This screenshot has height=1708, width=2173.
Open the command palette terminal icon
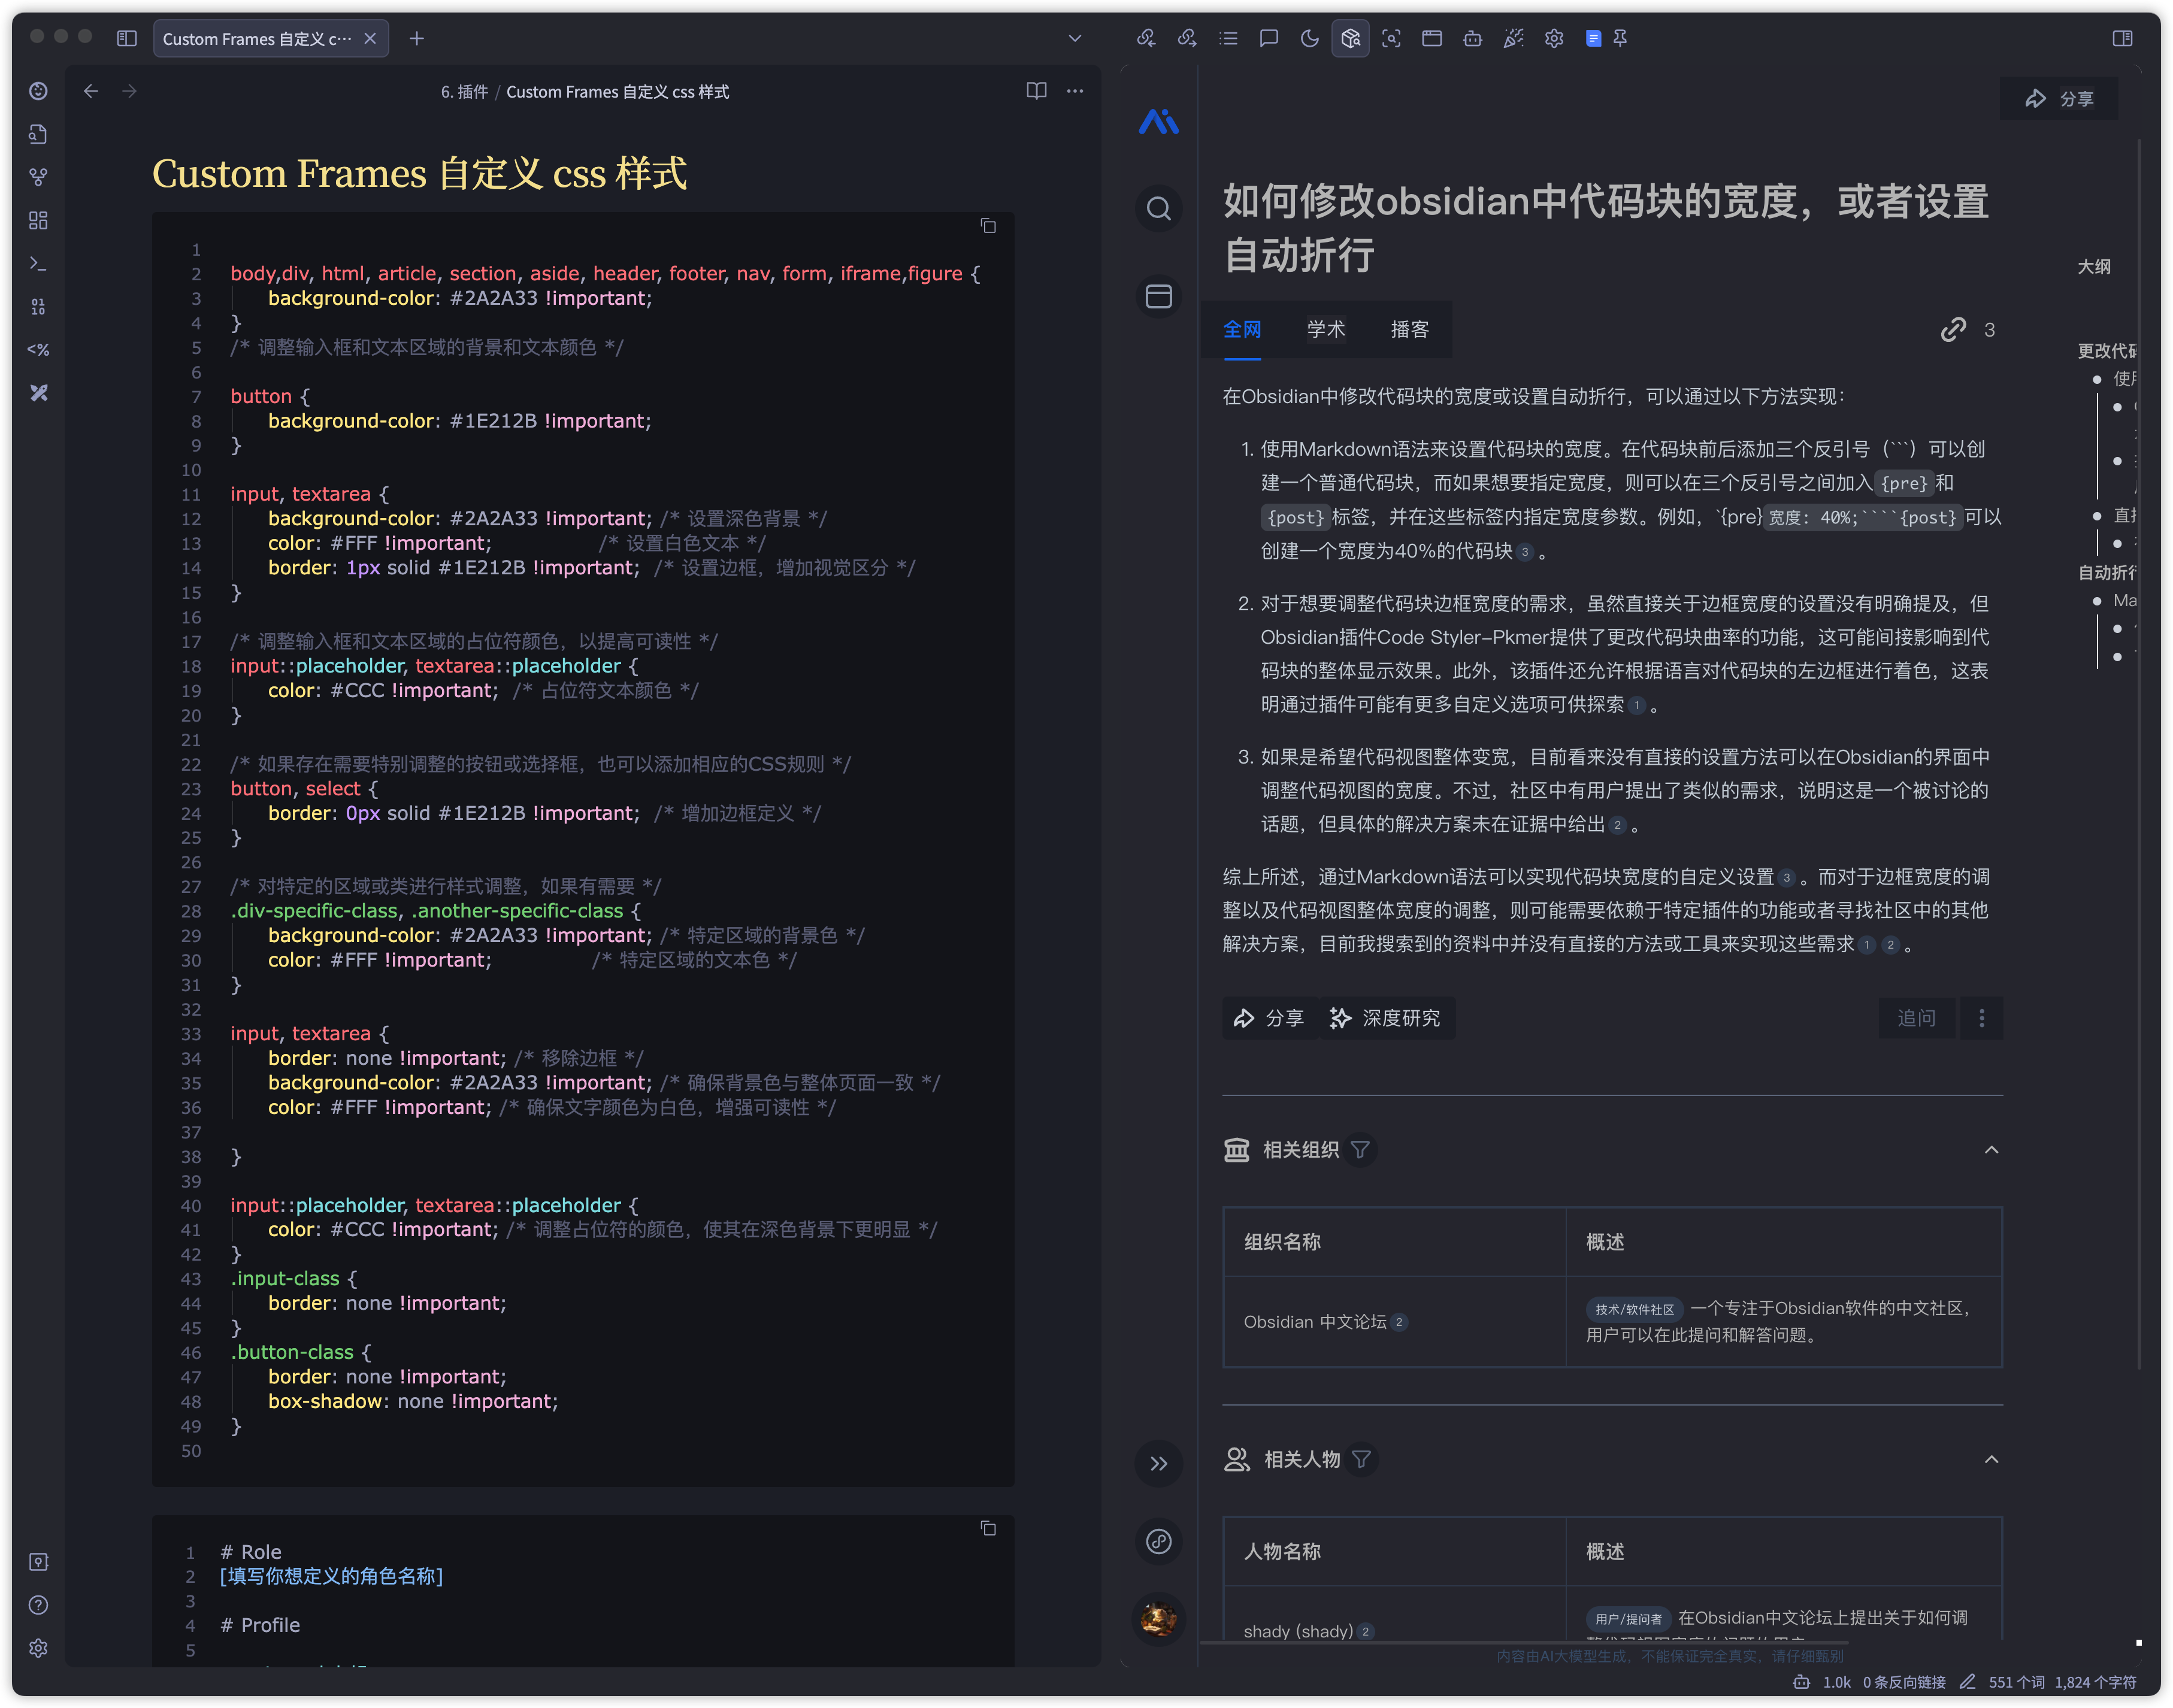(x=38, y=263)
